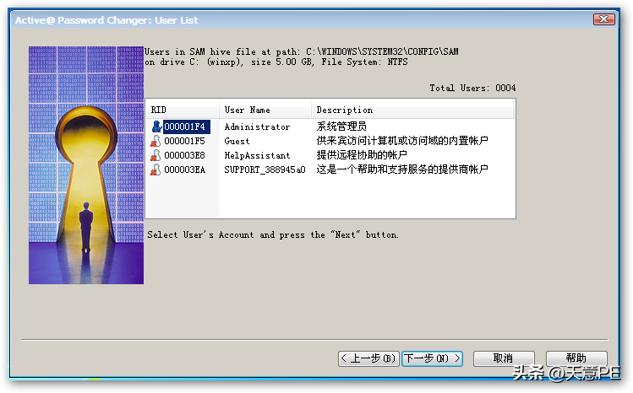Click the Guest account disabled-user icon
The height and width of the screenshot is (393, 633).
click(x=156, y=141)
